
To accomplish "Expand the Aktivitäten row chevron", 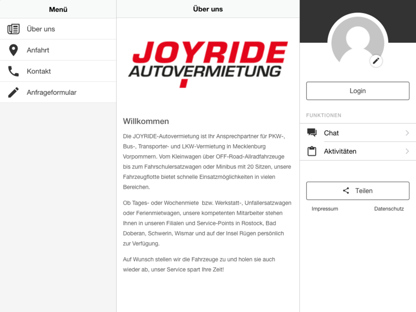I will (x=407, y=151).
